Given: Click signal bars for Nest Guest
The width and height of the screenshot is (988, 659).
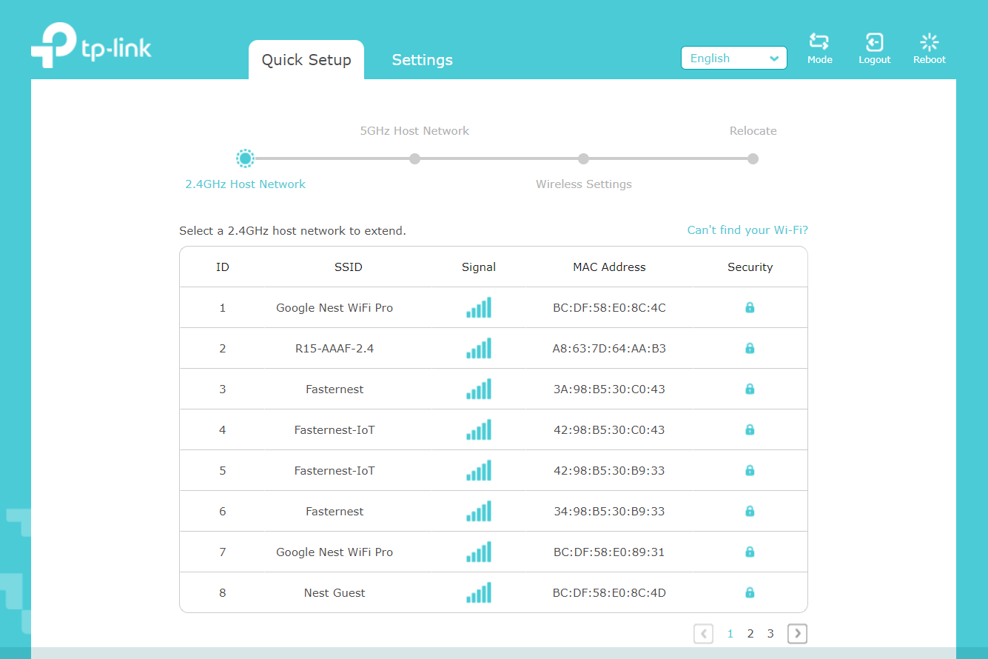Looking at the screenshot, I should (x=479, y=592).
